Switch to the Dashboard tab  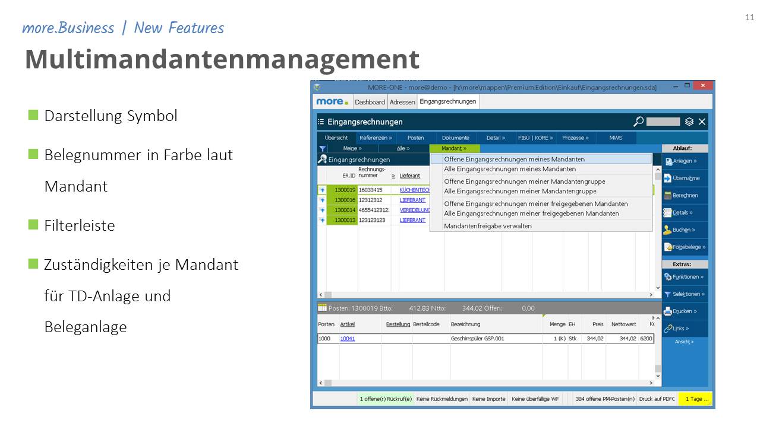[370, 102]
